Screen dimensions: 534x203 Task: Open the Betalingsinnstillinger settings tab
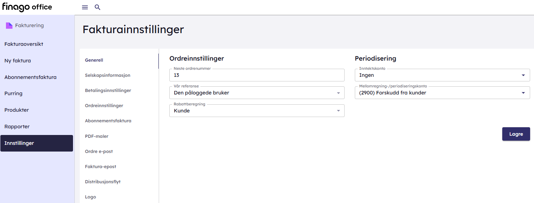(x=108, y=91)
